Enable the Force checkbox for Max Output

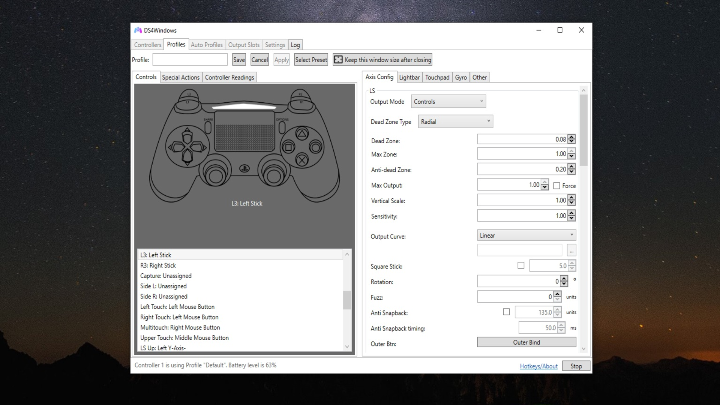[556, 186]
